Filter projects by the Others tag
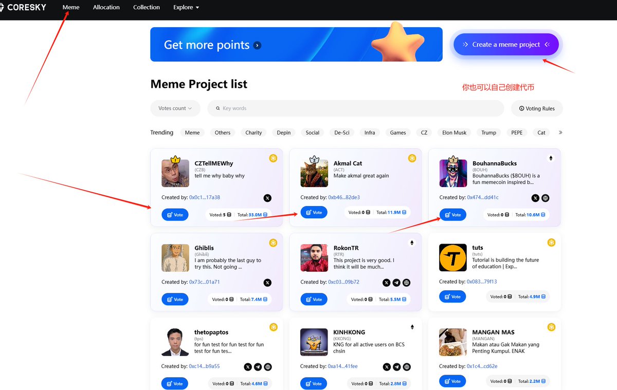 pyautogui.click(x=223, y=133)
